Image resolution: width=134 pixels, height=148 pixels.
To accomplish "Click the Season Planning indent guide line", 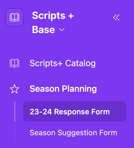I will (x=15, y=122).
